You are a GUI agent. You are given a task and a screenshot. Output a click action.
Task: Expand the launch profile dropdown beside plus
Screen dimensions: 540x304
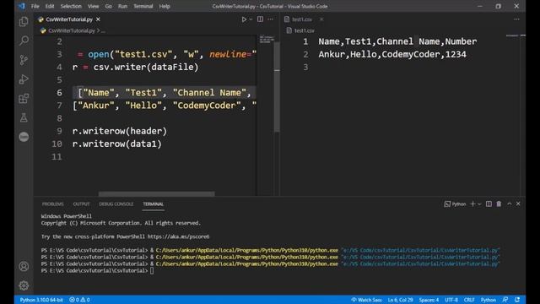point(479,204)
